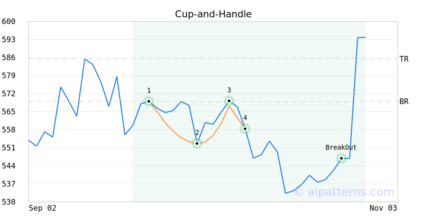Select the 551 price axis label
426x223 pixels.
(x=9, y=148)
